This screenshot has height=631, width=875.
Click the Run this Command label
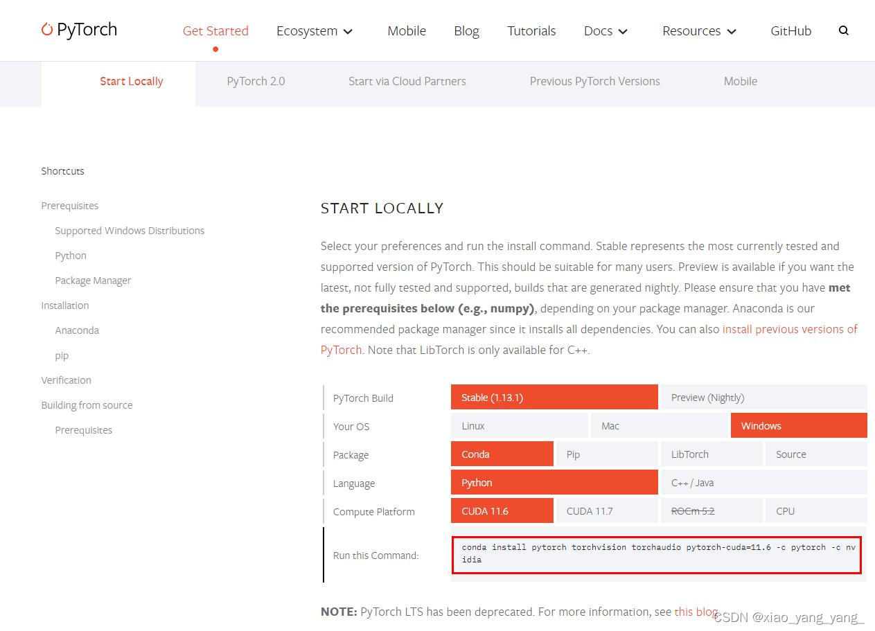pos(376,556)
